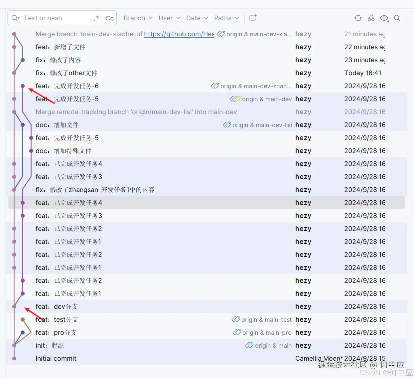Click the Refresh log icon
The width and height of the screenshot is (414, 379).
pos(358,18)
